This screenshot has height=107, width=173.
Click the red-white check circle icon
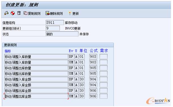[x=13, y=13]
